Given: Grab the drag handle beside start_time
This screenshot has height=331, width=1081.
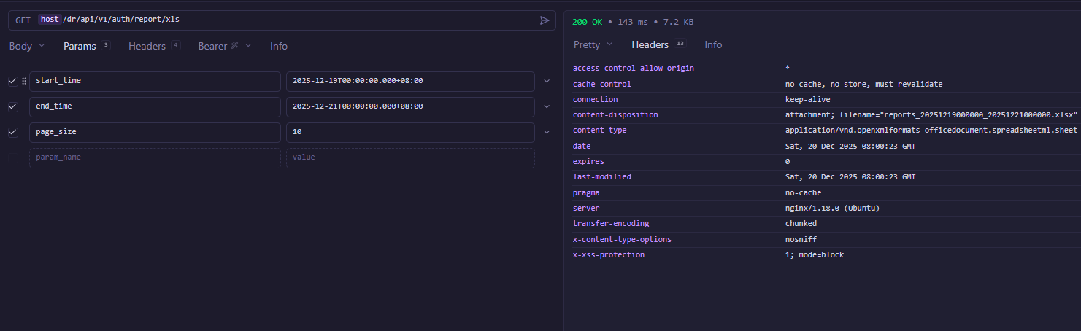Looking at the screenshot, I should (23, 81).
